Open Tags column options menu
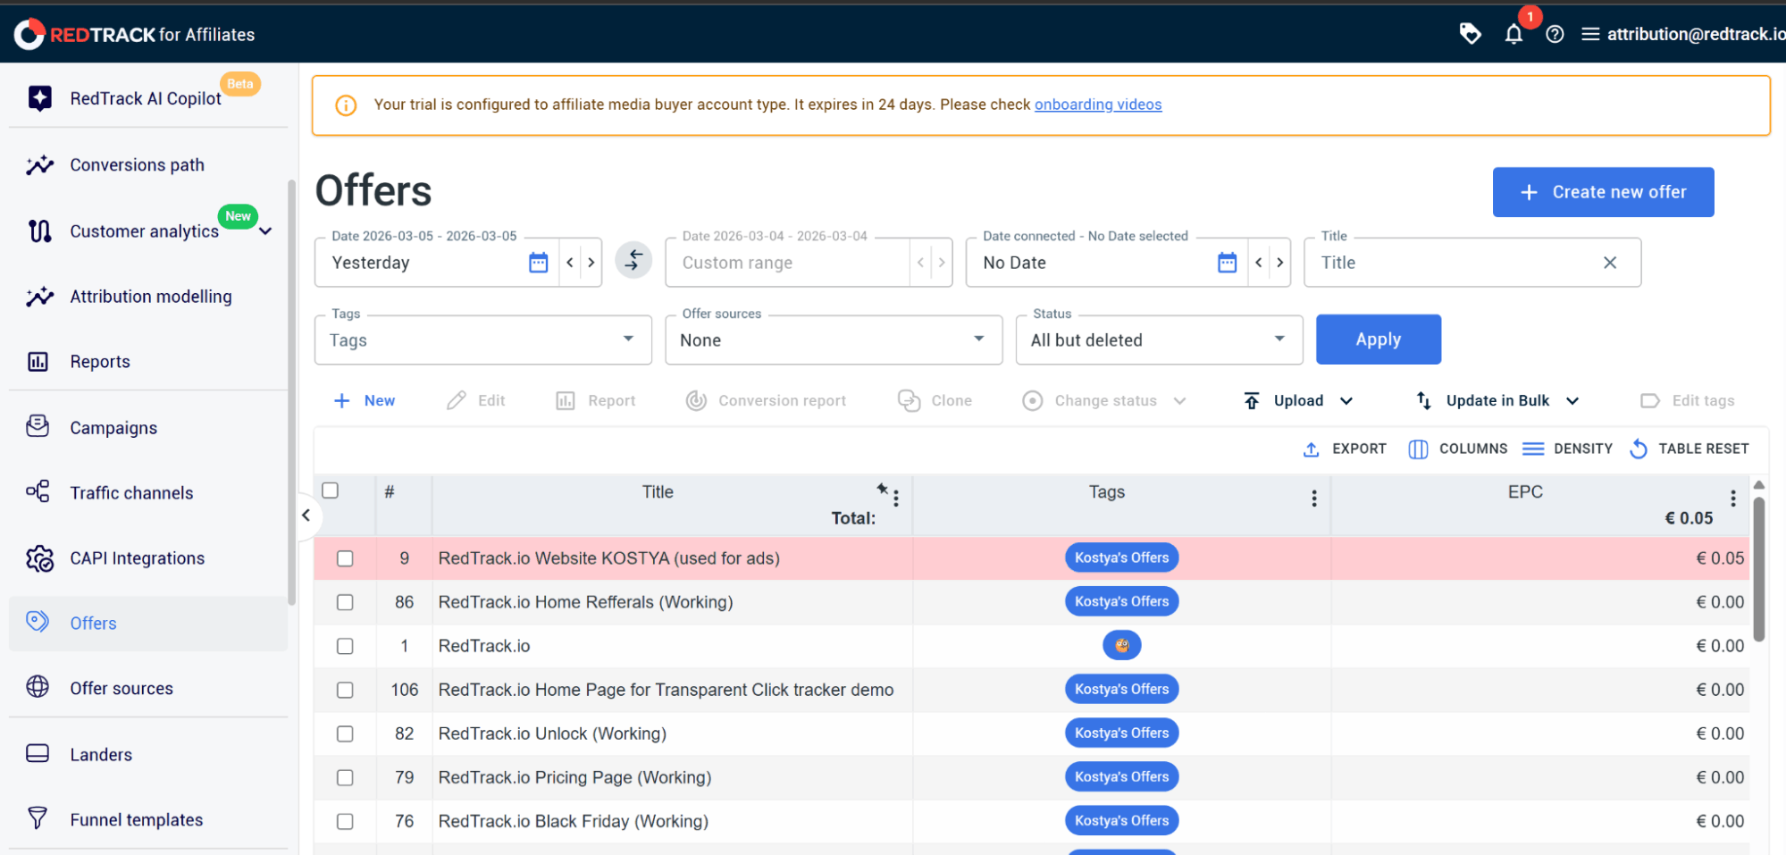The width and height of the screenshot is (1786, 855). pos(1313,499)
